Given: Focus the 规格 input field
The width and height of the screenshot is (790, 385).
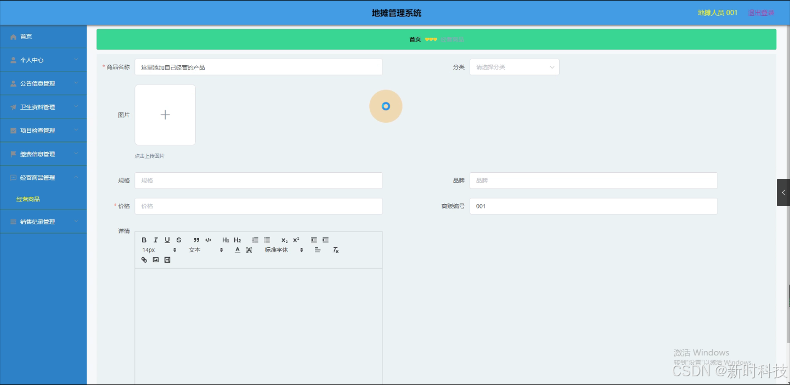Looking at the screenshot, I should click(x=258, y=180).
